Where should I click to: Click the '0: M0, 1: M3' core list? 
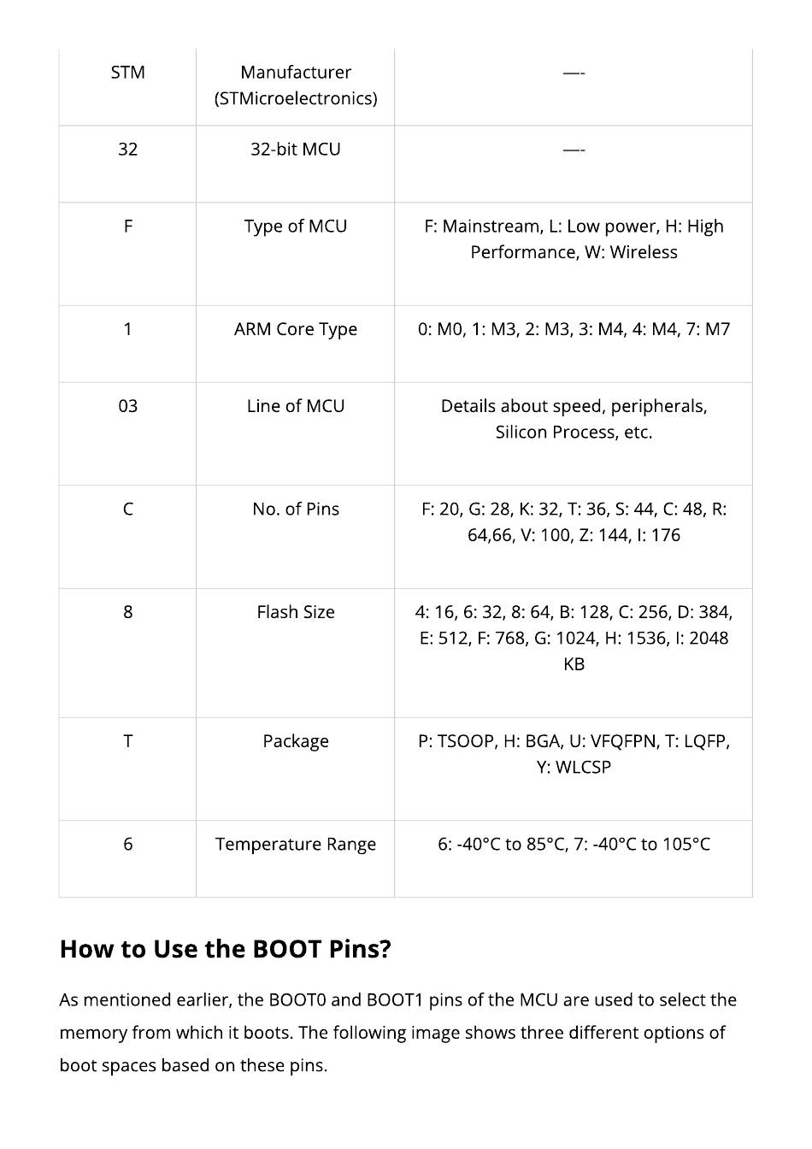[x=574, y=329]
